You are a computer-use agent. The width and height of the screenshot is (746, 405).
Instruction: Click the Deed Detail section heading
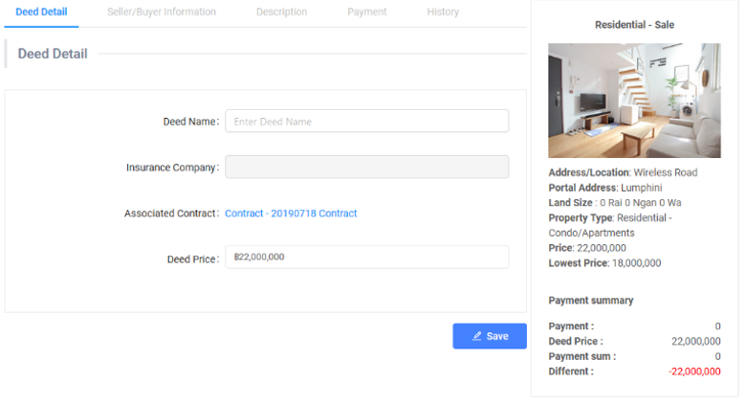click(x=53, y=54)
